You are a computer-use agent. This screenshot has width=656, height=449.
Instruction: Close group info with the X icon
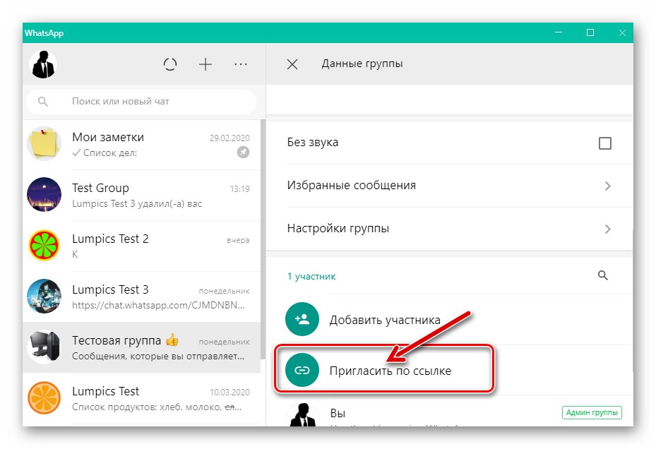[x=292, y=64]
